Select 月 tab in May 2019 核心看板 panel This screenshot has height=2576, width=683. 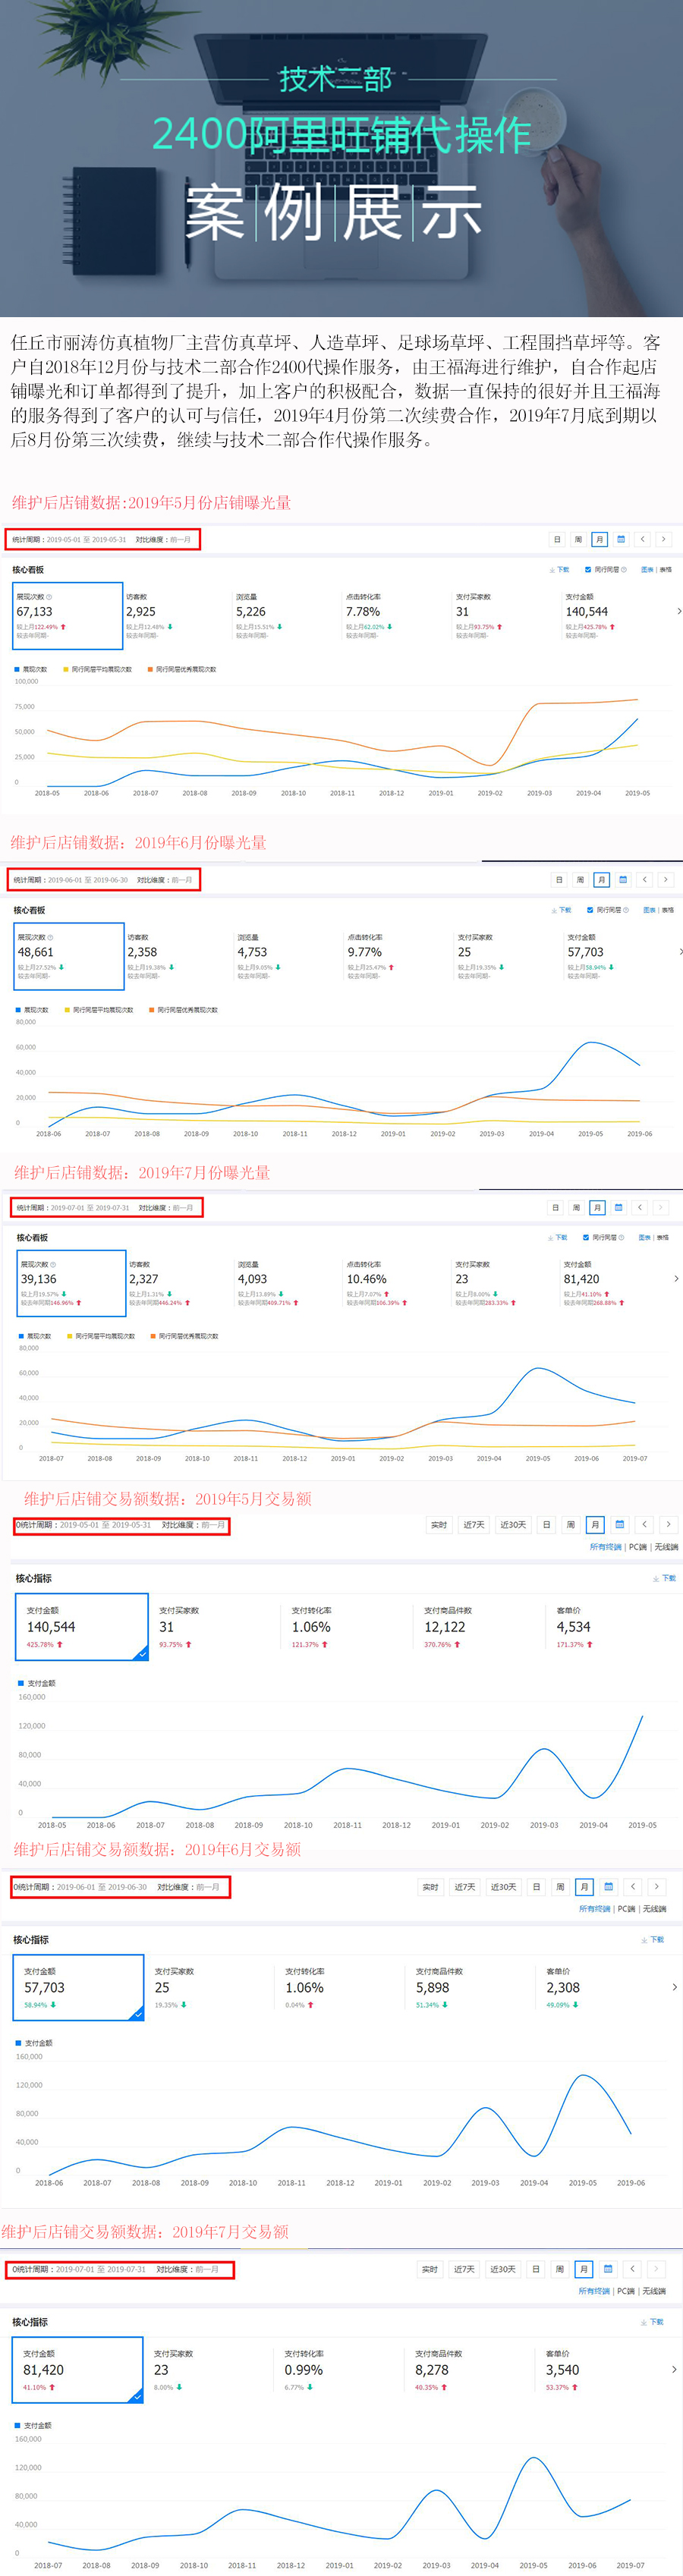tap(599, 539)
